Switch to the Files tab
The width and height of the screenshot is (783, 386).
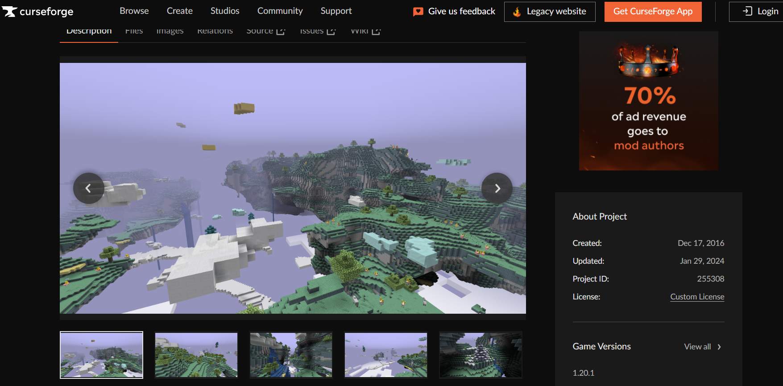134,31
